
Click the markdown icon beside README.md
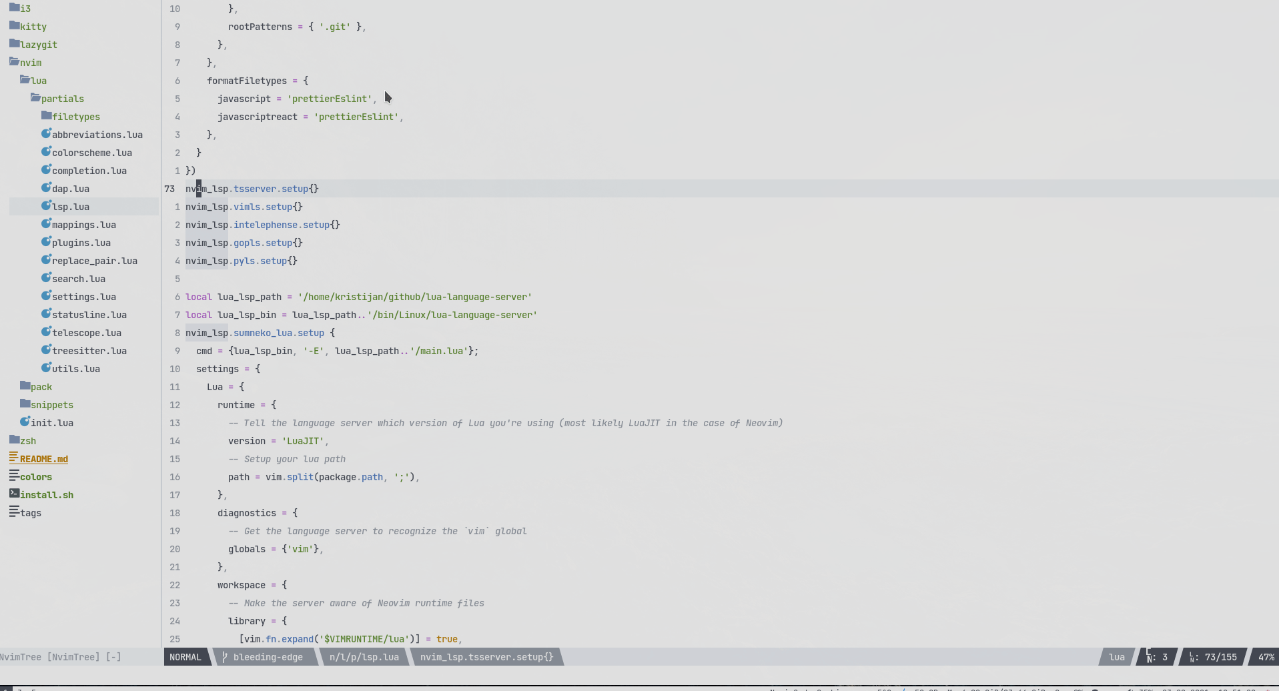pyautogui.click(x=14, y=458)
